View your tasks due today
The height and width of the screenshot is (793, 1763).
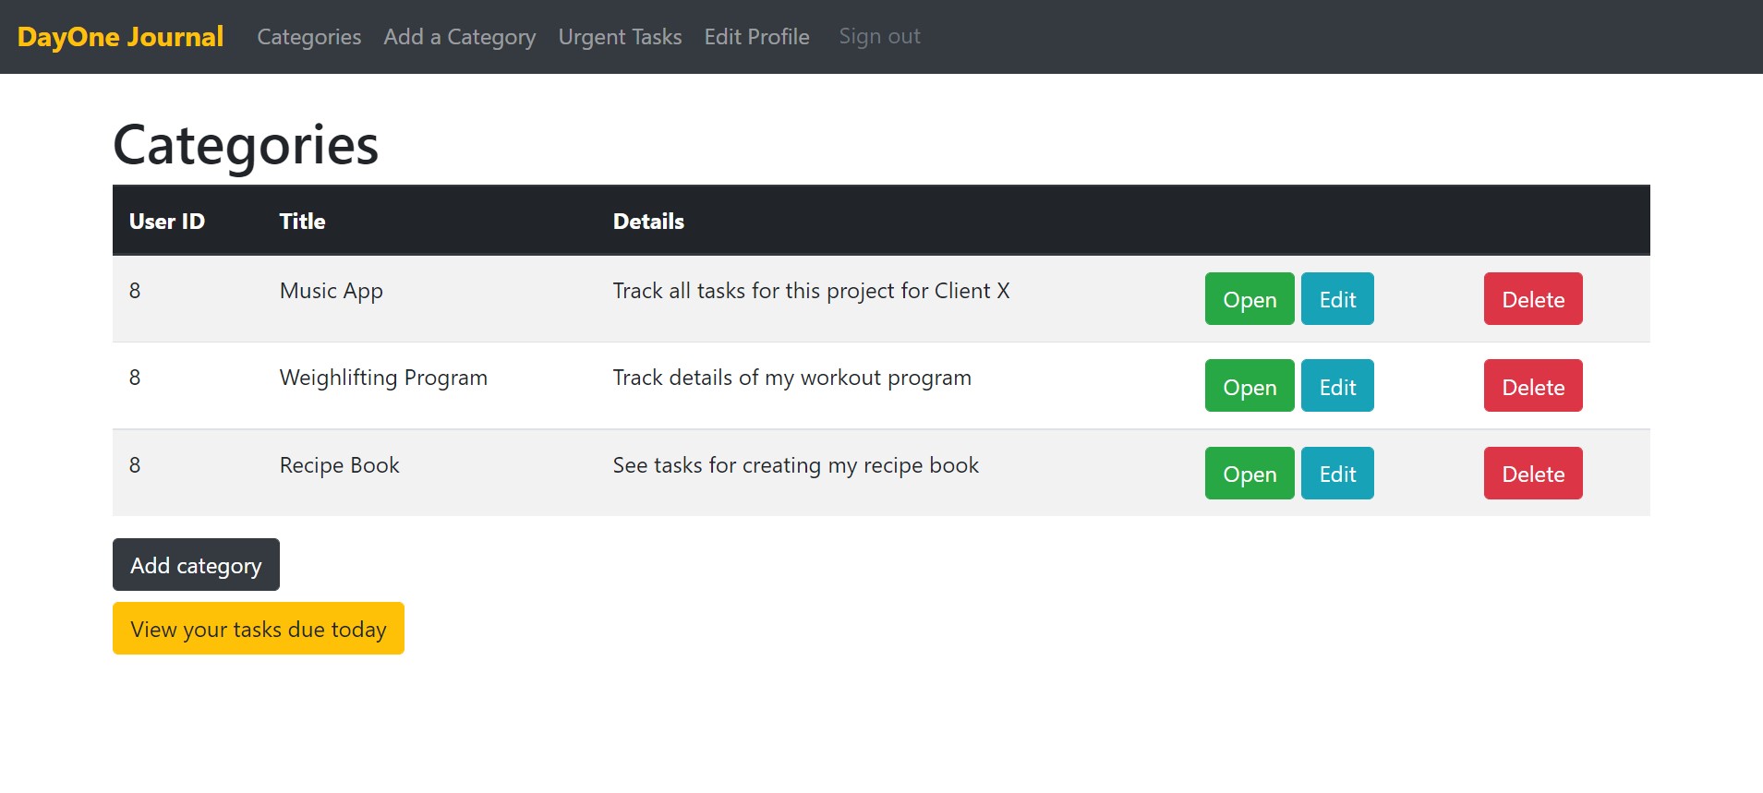click(259, 629)
